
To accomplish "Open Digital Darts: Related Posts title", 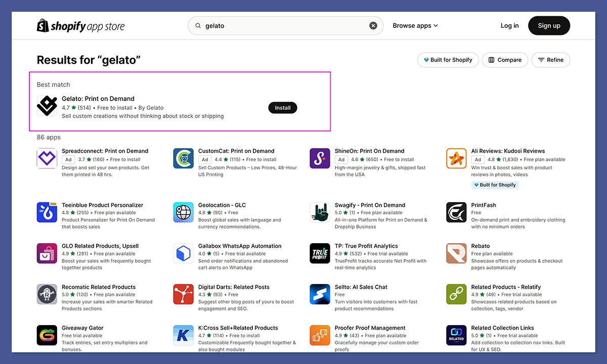I will click(234, 287).
